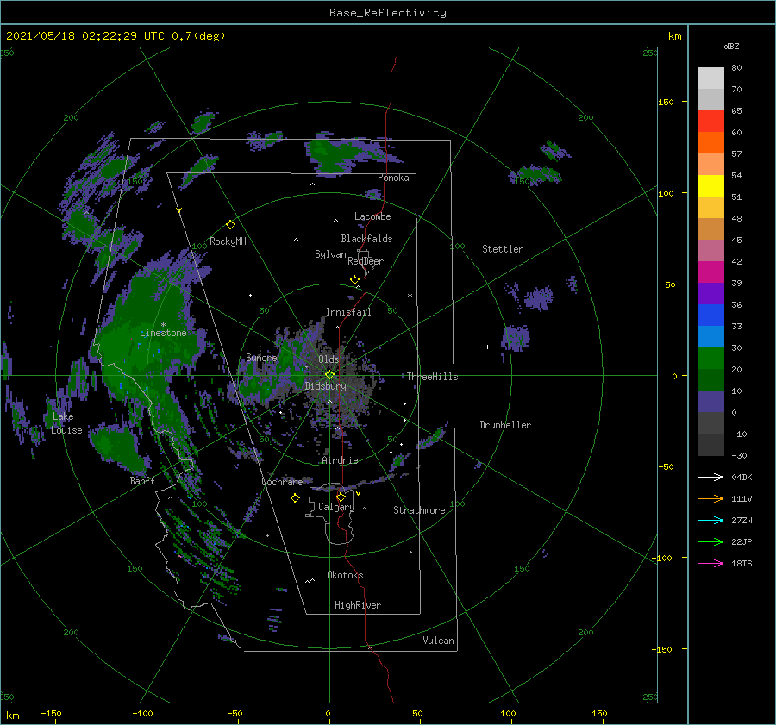This screenshot has width=776, height=725.
Task: Click the Sylvan label
Action: [x=330, y=254]
